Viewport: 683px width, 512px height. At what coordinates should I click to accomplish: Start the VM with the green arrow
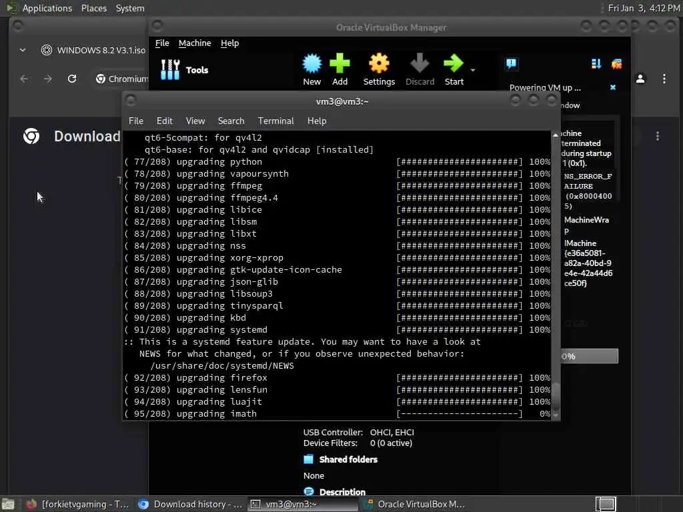pyautogui.click(x=454, y=64)
